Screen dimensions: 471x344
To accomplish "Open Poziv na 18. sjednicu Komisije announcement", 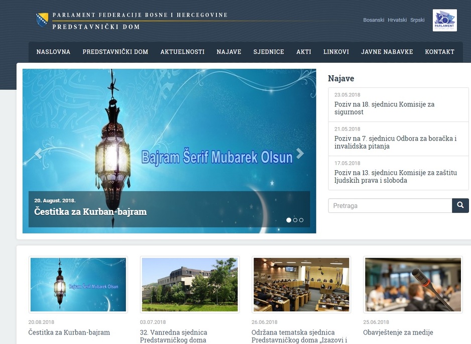I will (x=385, y=108).
